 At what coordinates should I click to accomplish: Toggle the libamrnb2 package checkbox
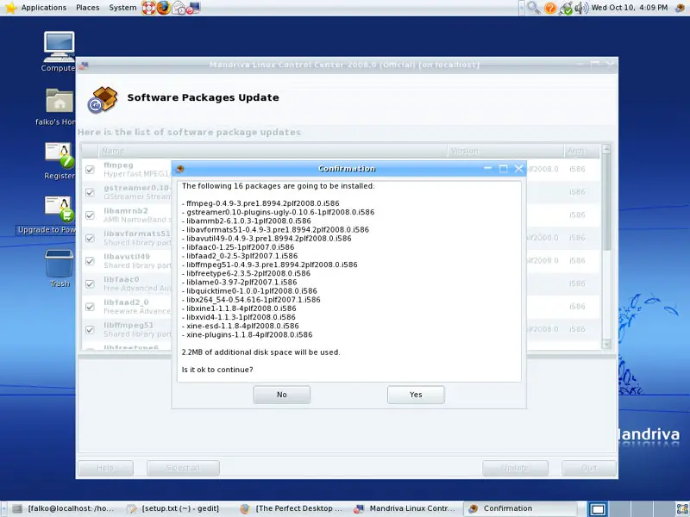pos(91,215)
